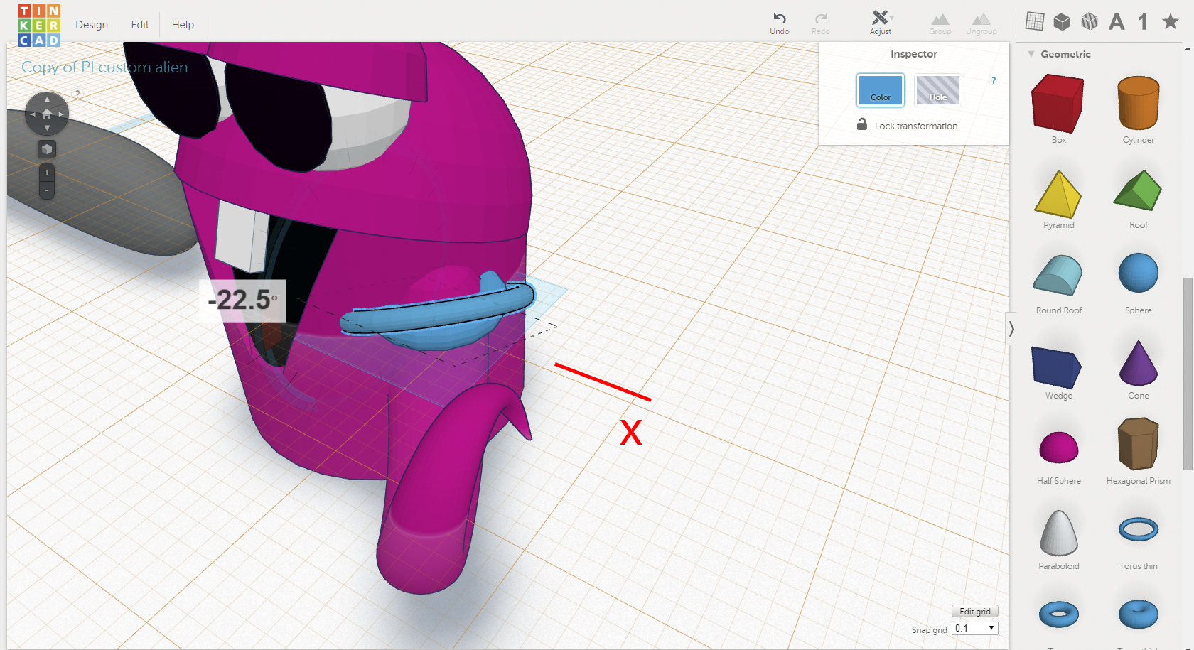Select the navy Wedge shape
1194x650 pixels.
1057,367
